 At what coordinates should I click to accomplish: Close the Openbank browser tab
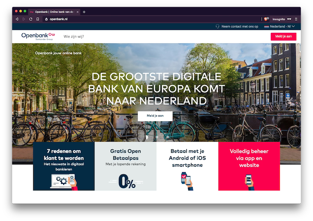pyautogui.click(x=78, y=12)
